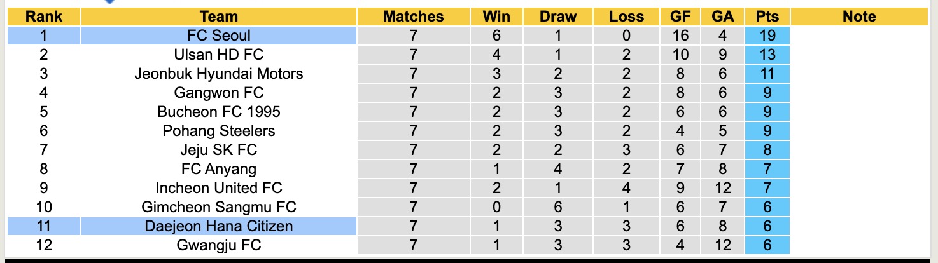Select the Pts column header
The width and height of the screenshot is (938, 263).
(767, 17)
